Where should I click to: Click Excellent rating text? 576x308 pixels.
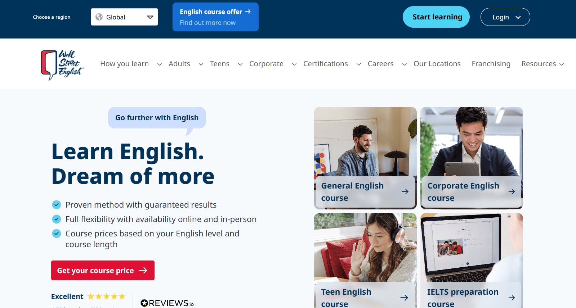[67, 296]
